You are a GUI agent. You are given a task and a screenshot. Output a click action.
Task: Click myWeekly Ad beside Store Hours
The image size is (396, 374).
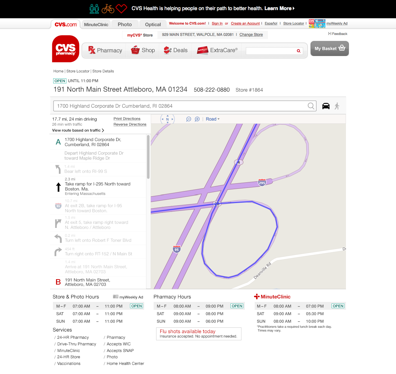128,297
